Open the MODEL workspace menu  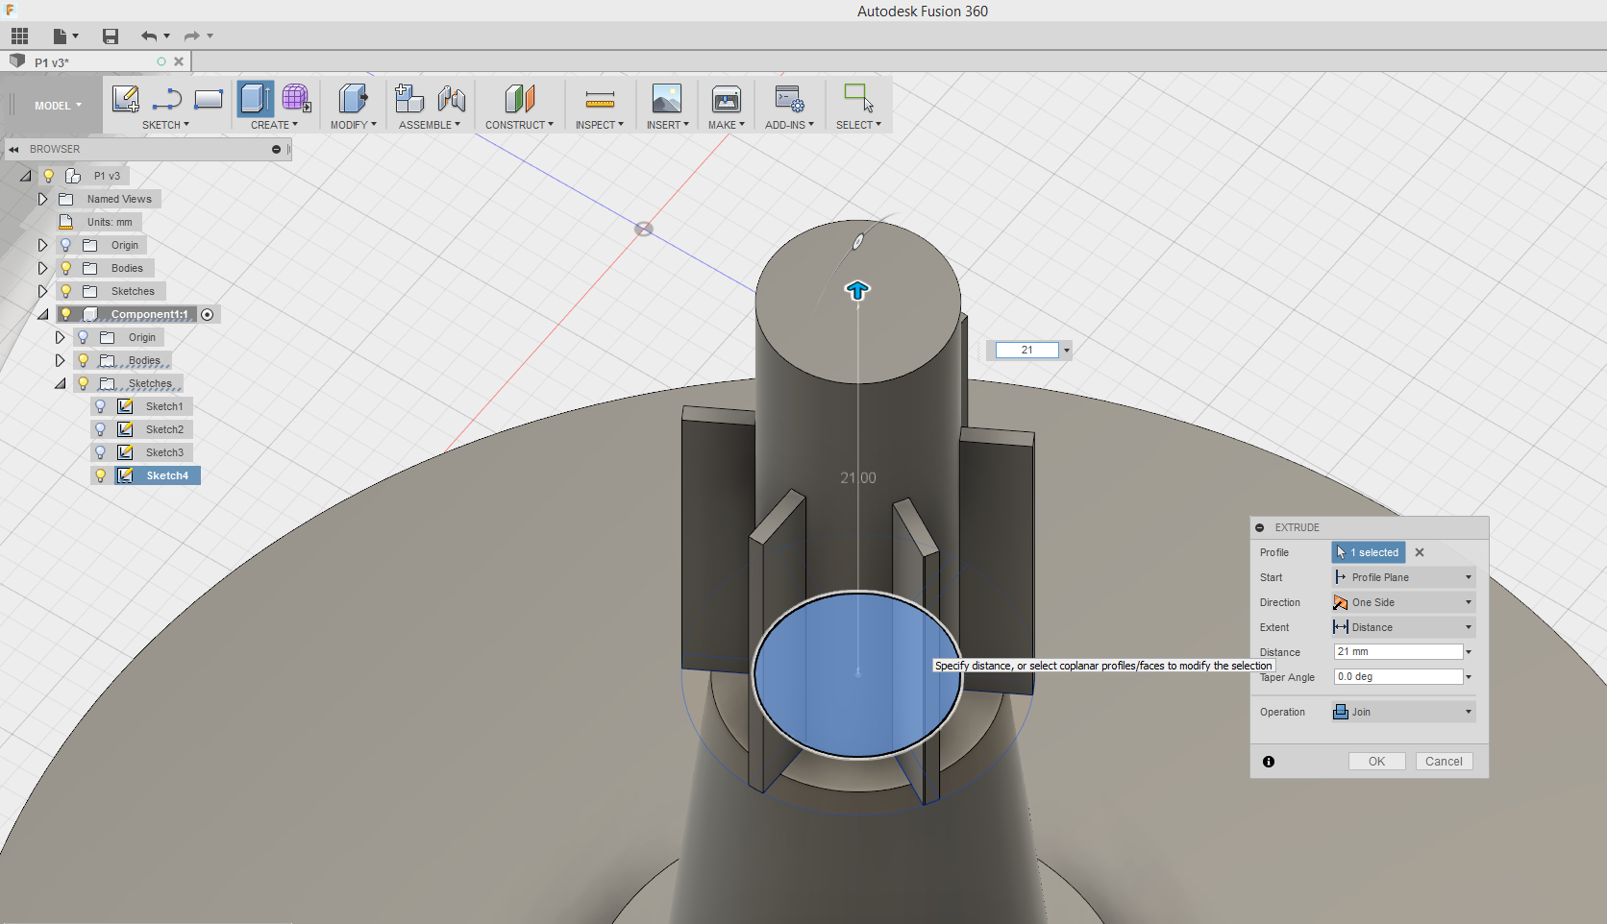pyautogui.click(x=58, y=106)
